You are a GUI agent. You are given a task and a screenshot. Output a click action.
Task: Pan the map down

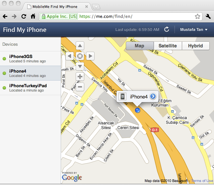click(x=80, y=66)
